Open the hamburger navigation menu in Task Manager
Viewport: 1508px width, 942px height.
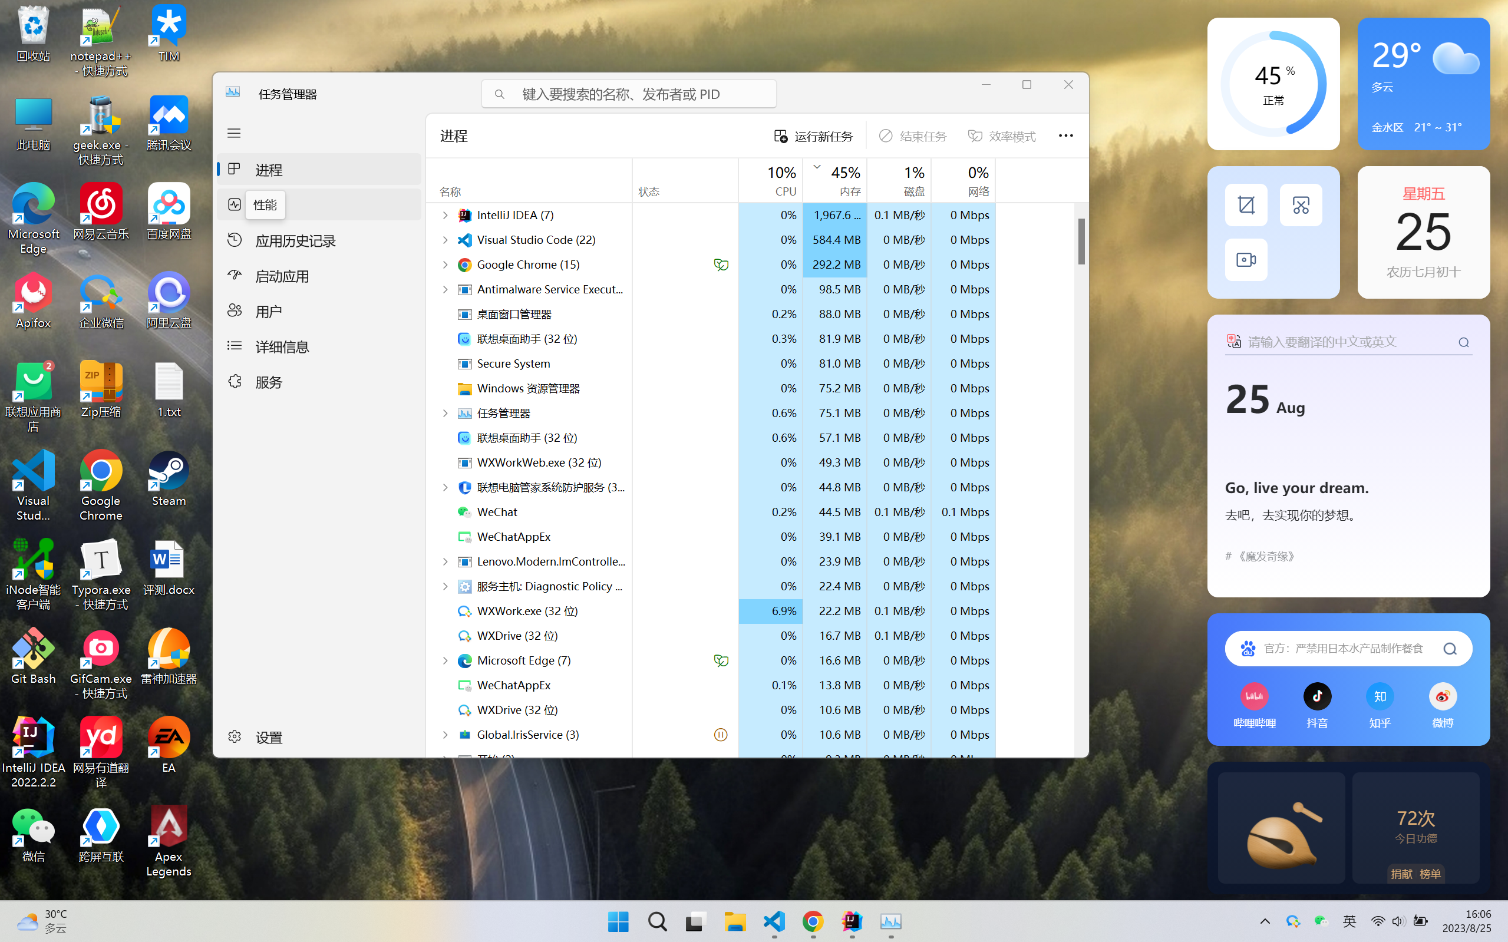click(234, 133)
